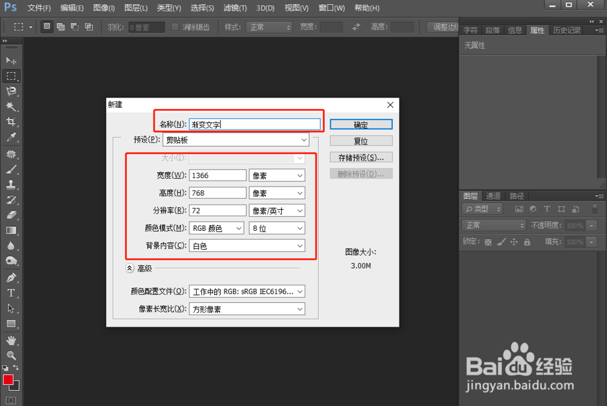The height and width of the screenshot is (406, 607).
Task: Click the 存储预设 save preset button
Action: pos(361,156)
